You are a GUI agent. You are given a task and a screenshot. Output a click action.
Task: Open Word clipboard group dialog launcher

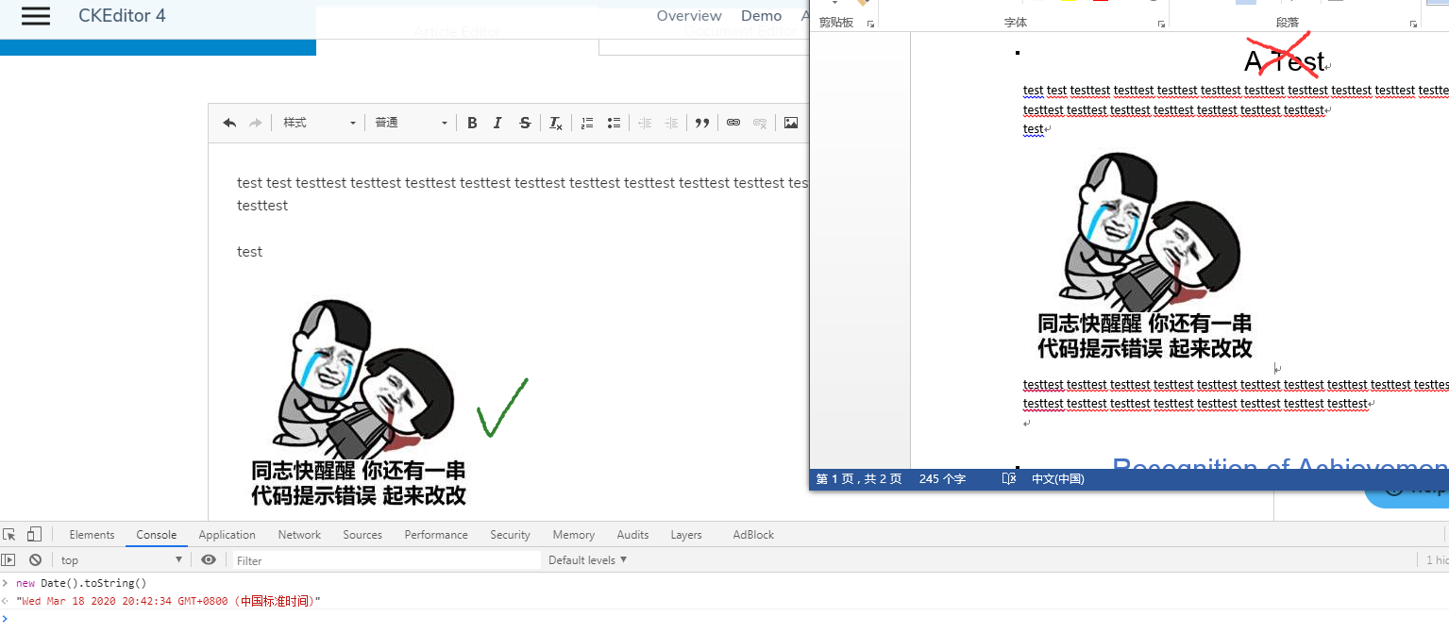click(870, 24)
